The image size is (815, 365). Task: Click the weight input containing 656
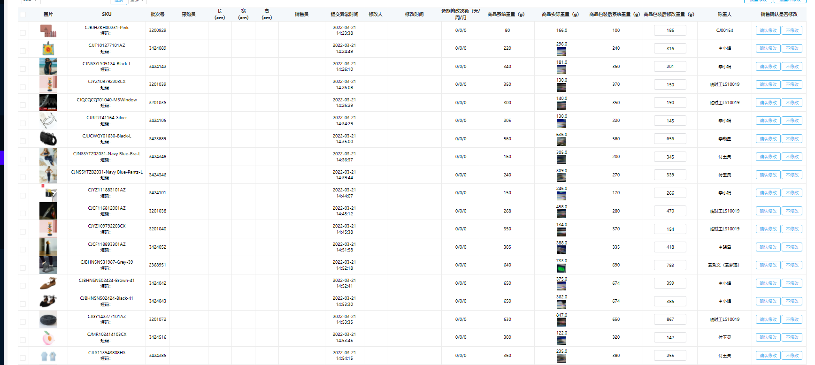tap(670, 139)
